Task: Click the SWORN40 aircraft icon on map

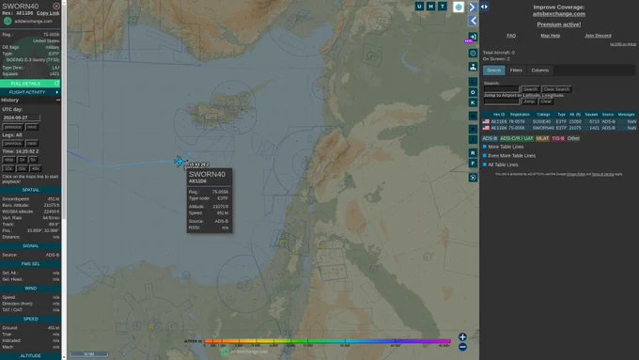Action: pos(179,161)
